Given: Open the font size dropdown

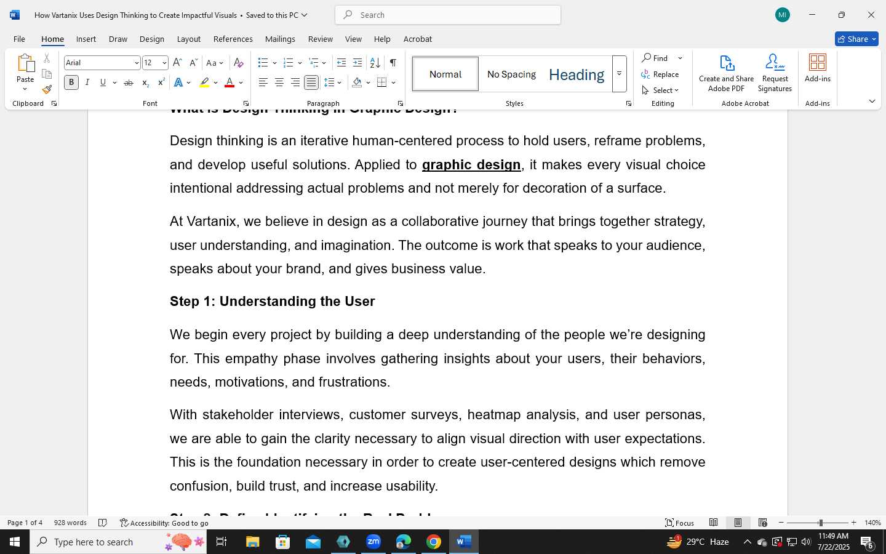Looking at the screenshot, I should (164, 63).
